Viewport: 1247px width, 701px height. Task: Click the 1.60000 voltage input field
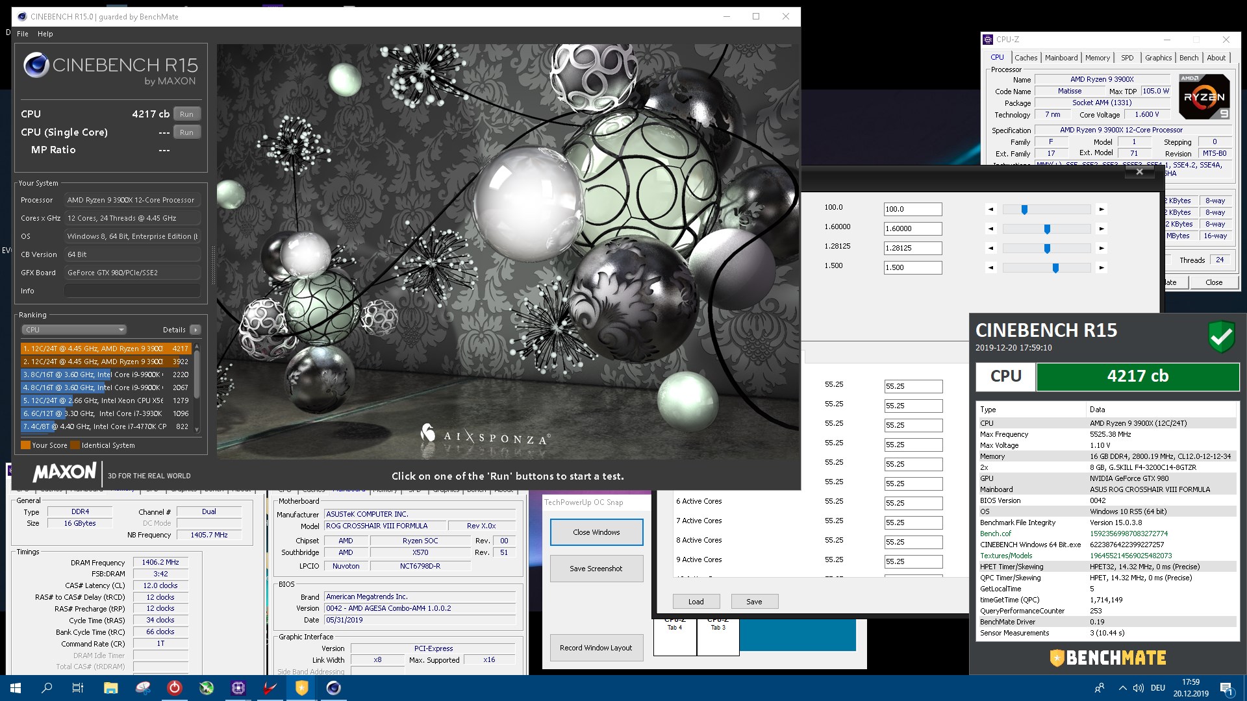click(x=913, y=228)
